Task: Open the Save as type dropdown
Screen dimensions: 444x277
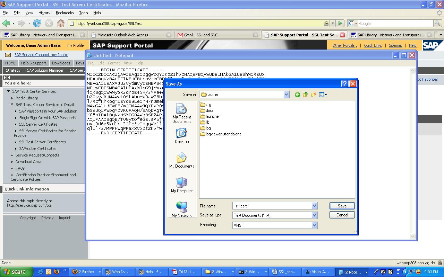Action: click(314, 215)
